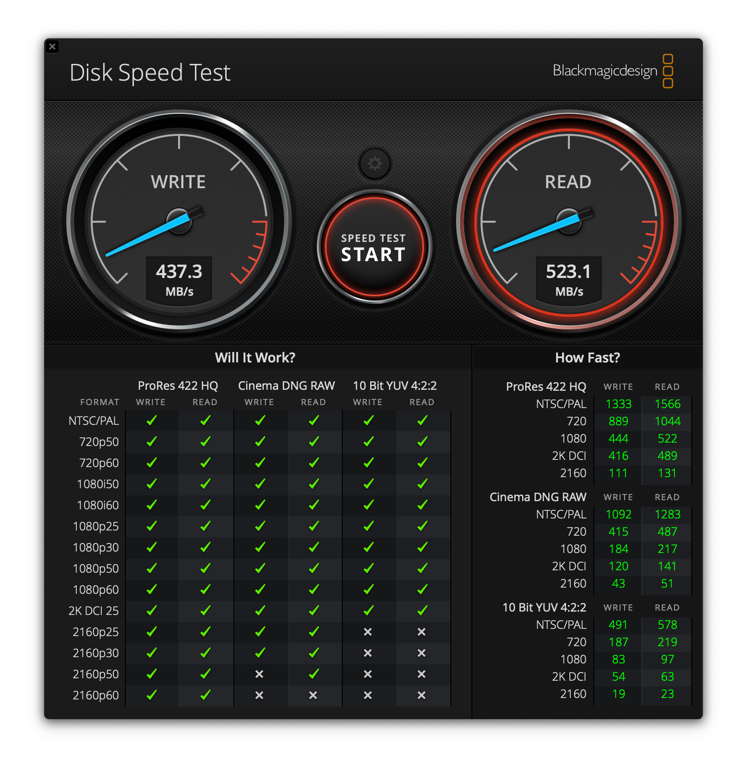Click the WRITE speed gauge dial

[x=179, y=221]
